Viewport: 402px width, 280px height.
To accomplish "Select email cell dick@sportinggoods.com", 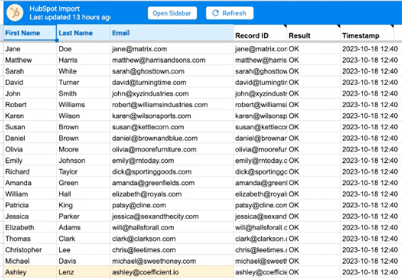I will [x=171, y=172].
